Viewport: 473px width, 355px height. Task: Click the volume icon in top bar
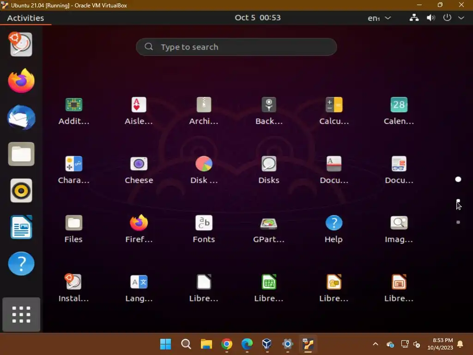(x=431, y=18)
